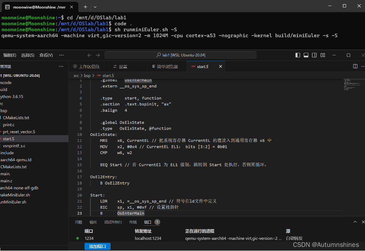Screen dimensions: 365x251
Task: Open the Windows Terminal tab dropdown chevron
Action: pos(94,7)
